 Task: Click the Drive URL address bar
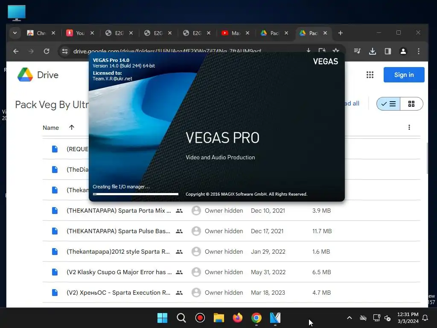[167, 51]
